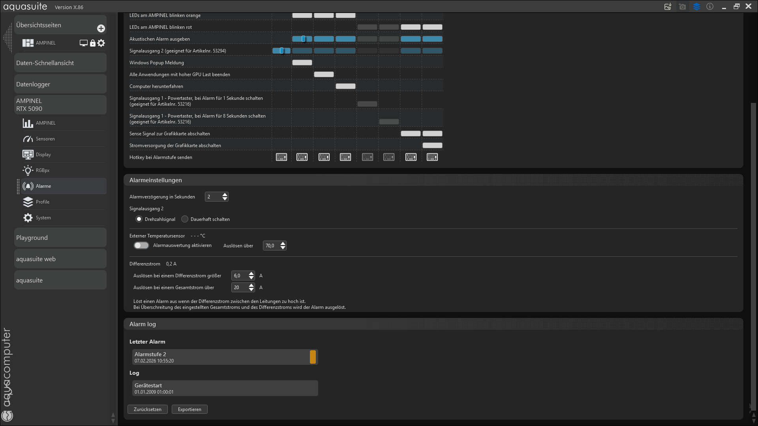The height and width of the screenshot is (426, 758).
Task: Decrease the Auslösen über temperature value
Action: coord(283,248)
